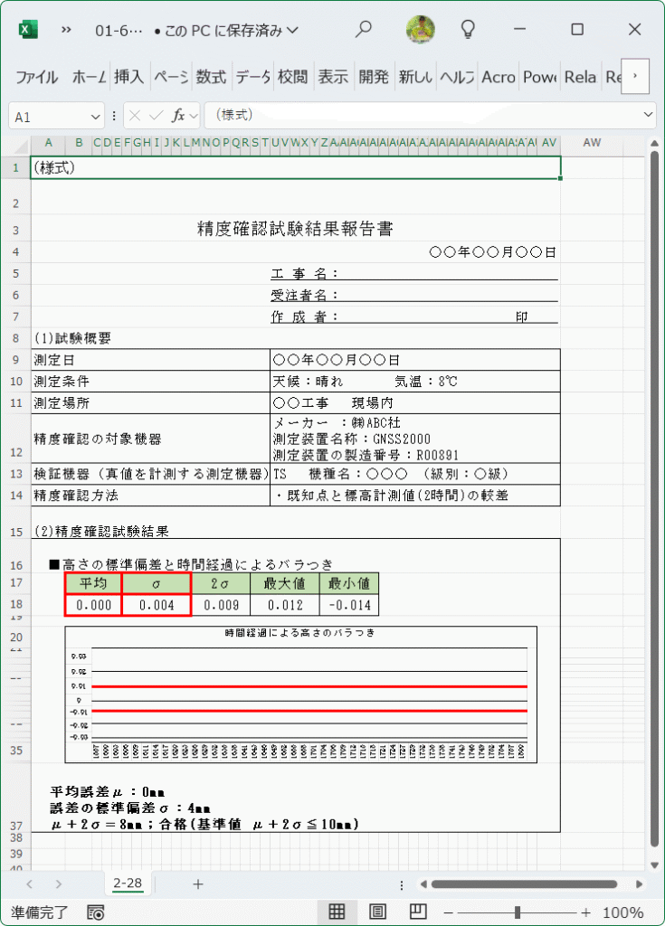Click the cell 精度確認方法
The image size is (665, 926).
(150, 495)
